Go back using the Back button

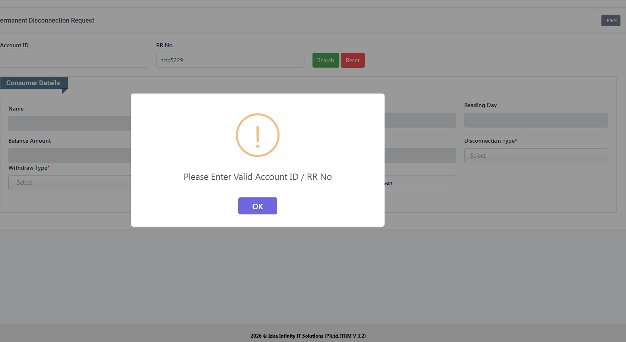pos(611,21)
